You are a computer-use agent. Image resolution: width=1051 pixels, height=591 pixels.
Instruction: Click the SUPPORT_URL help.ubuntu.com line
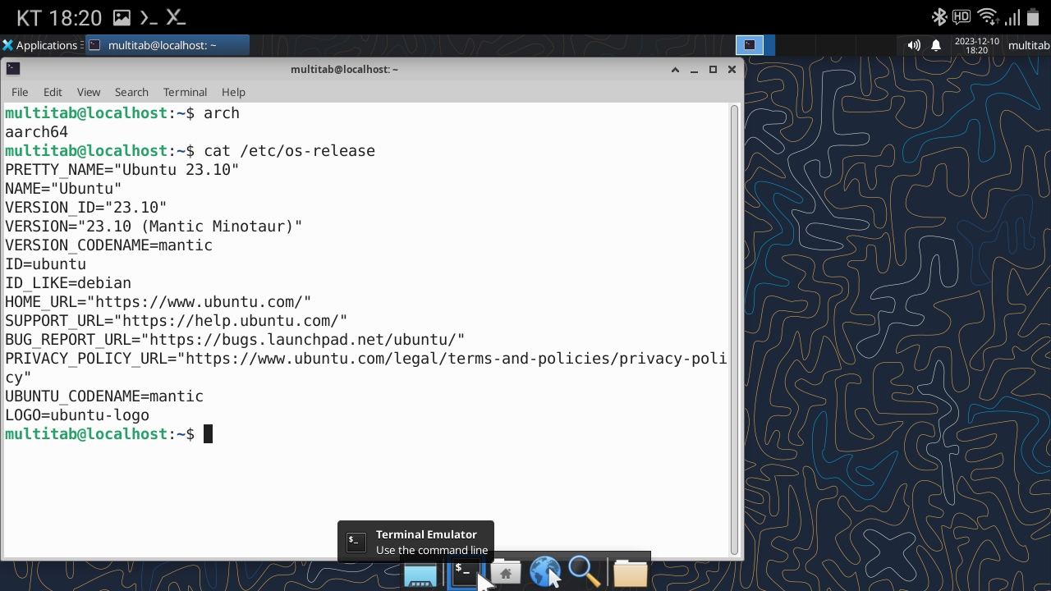tap(176, 320)
